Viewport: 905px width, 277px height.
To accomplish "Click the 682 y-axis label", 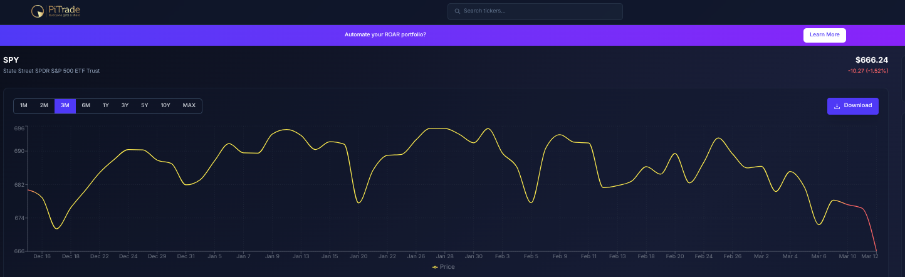I will [19, 185].
